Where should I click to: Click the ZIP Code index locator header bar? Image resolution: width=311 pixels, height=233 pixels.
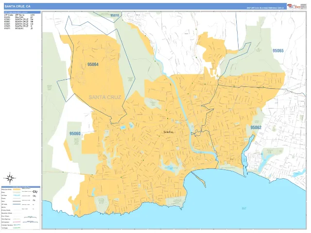pyautogui.click(x=22, y=12)
